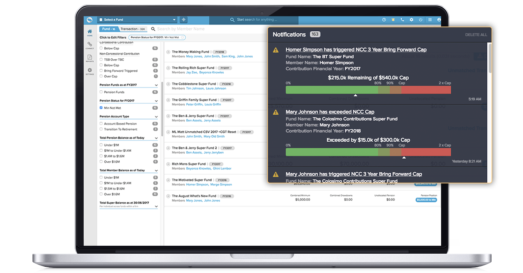Open the Select a Fund dropdown
The height and width of the screenshot is (273, 523).
tap(137, 20)
